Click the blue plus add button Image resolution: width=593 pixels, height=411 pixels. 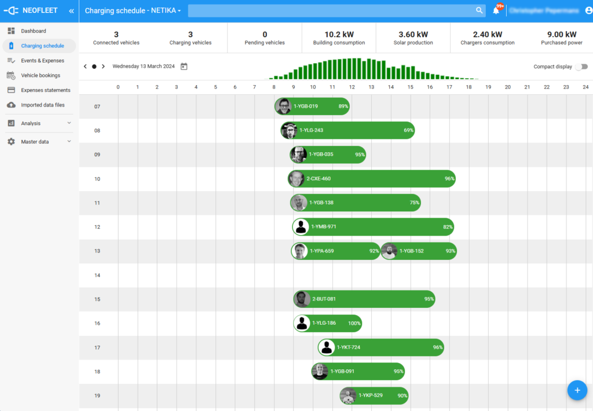click(577, 390)
